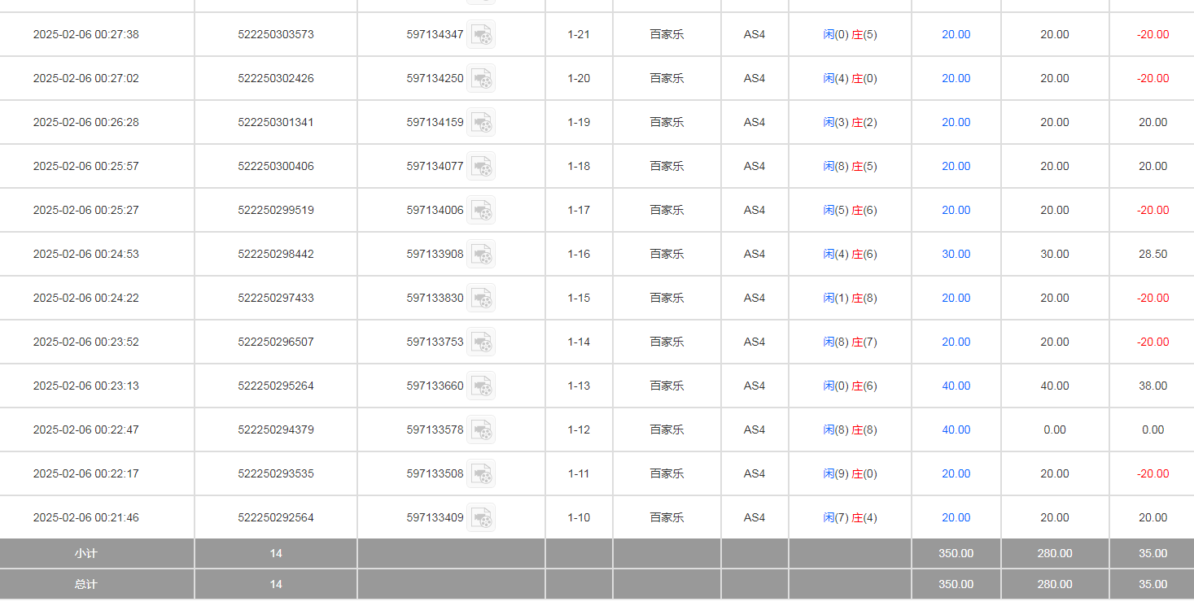Open the blue 30.00 bet amount link
Image resolution: width=1194 pixels, height=606 pixels.
pos(956,254)
